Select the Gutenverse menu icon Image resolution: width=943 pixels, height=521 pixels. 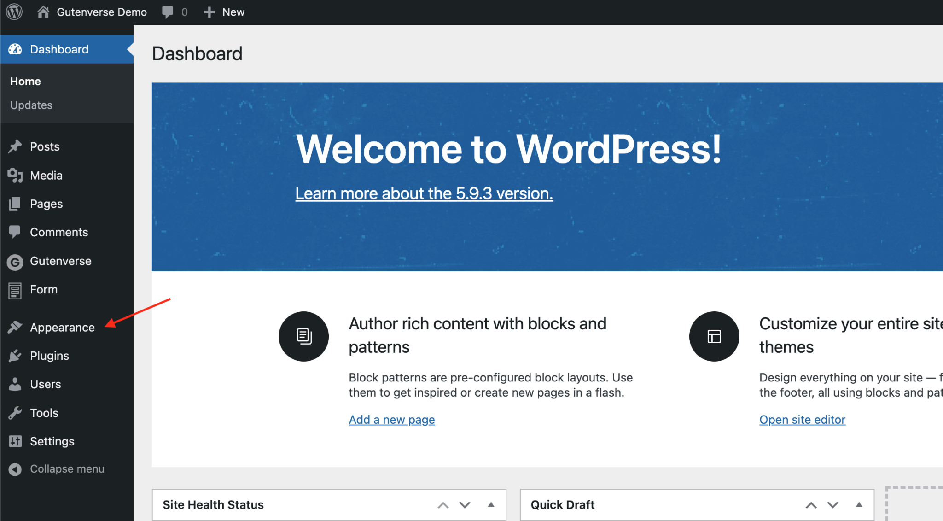click(15, 262)
